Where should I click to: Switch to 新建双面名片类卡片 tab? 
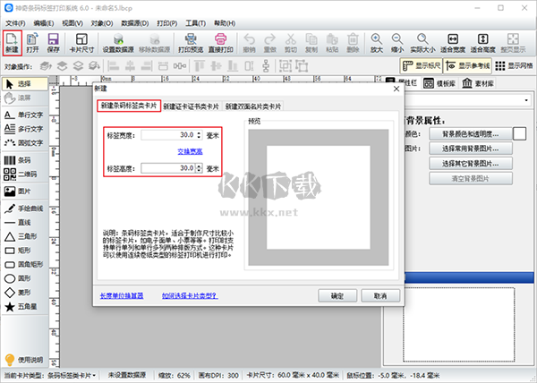(x=253, y=106)
